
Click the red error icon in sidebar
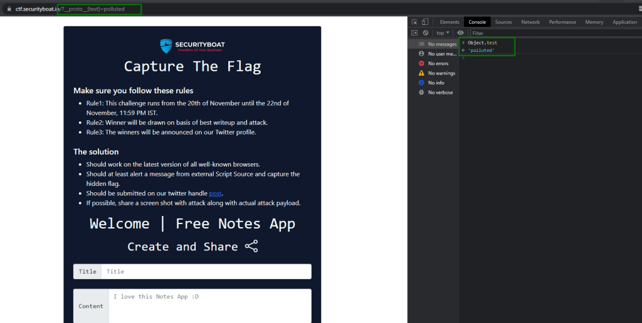point(421,63)
